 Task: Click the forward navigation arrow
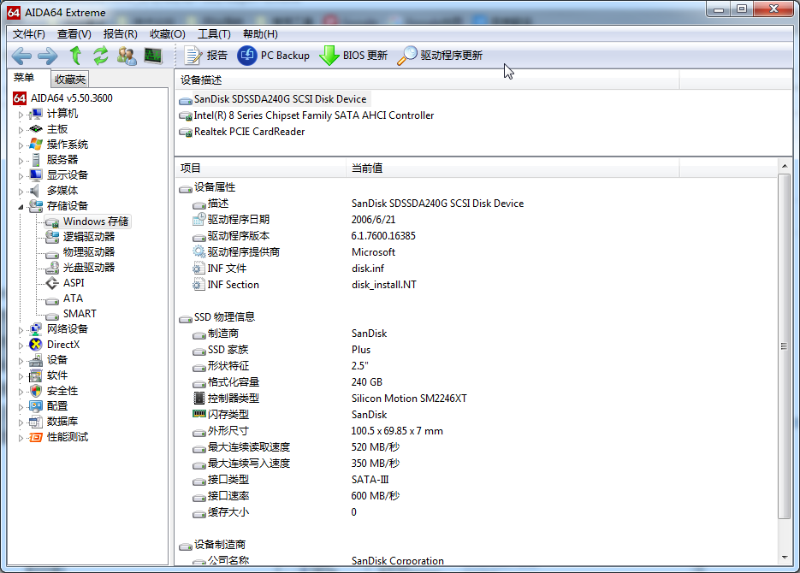pyautogui.click(x=47, y=56)
